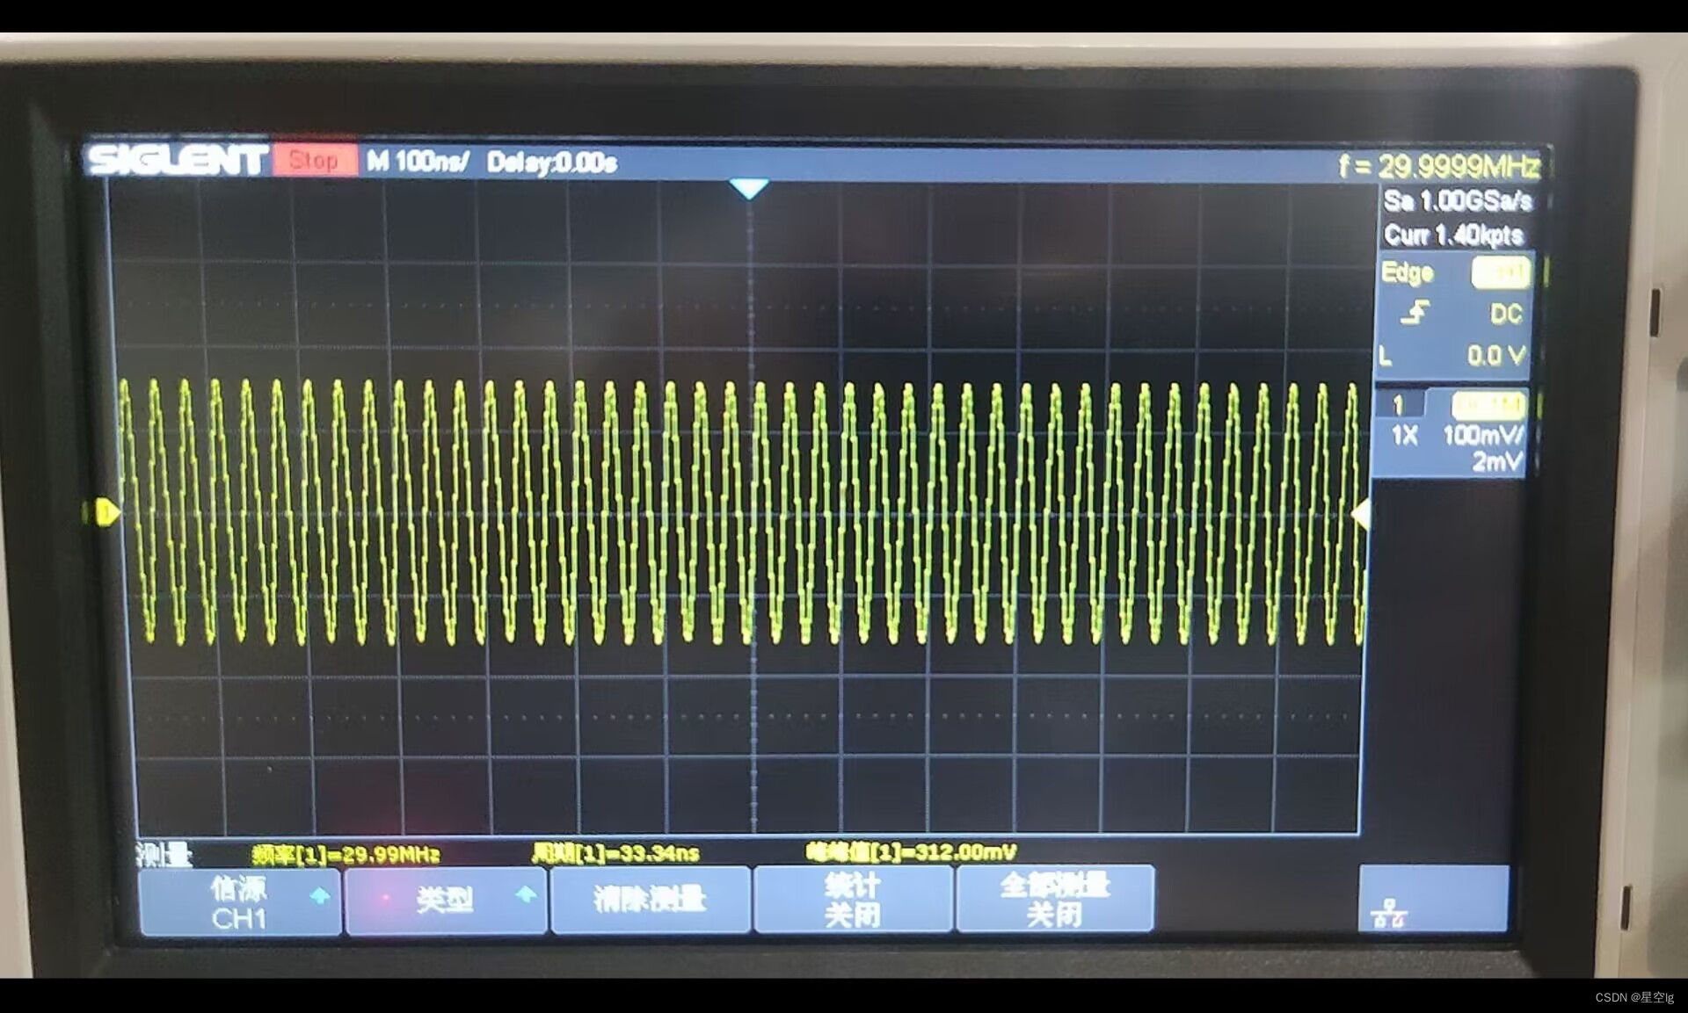1688x1013 pixels.
Task: Click the rising edge trigger slope icon
Action: [x=1414, y=313]
